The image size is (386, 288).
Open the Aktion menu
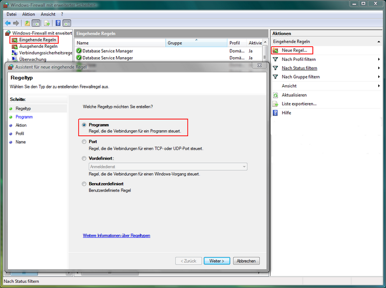click(29, 14)
